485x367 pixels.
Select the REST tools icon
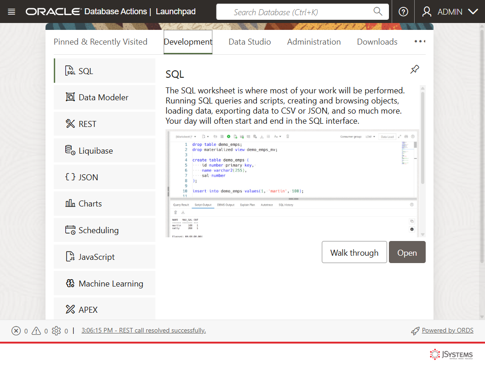point(70,123)
